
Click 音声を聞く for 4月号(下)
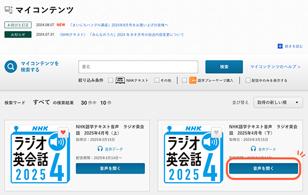pyautogui.click(x=264, y=168)
